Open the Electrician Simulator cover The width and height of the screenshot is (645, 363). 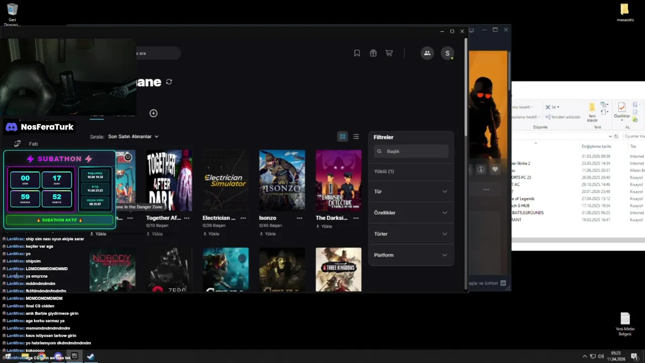225,180
